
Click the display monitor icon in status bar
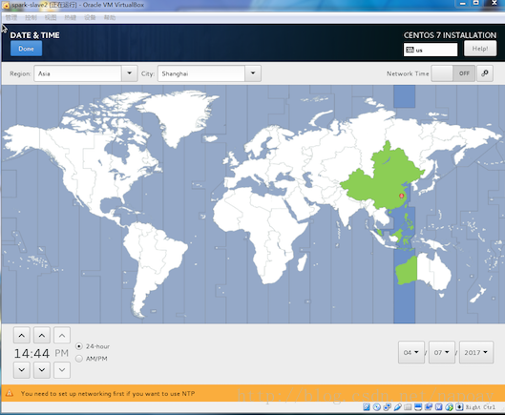(x=418, y=407)
